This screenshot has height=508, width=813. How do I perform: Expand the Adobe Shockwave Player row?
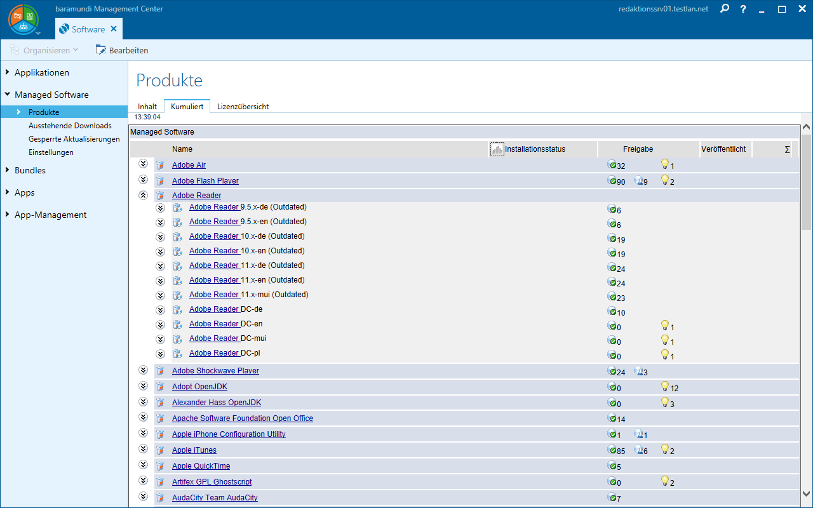[143, 370]
